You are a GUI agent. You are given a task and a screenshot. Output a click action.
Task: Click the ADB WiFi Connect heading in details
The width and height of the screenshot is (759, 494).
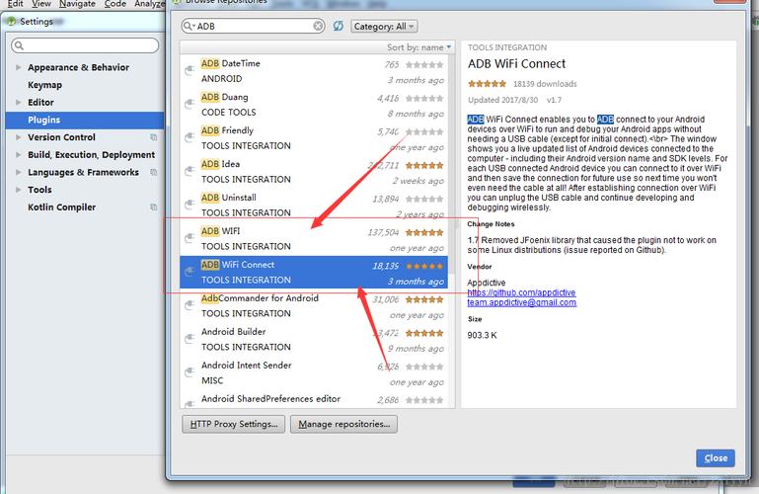(516, 64)
